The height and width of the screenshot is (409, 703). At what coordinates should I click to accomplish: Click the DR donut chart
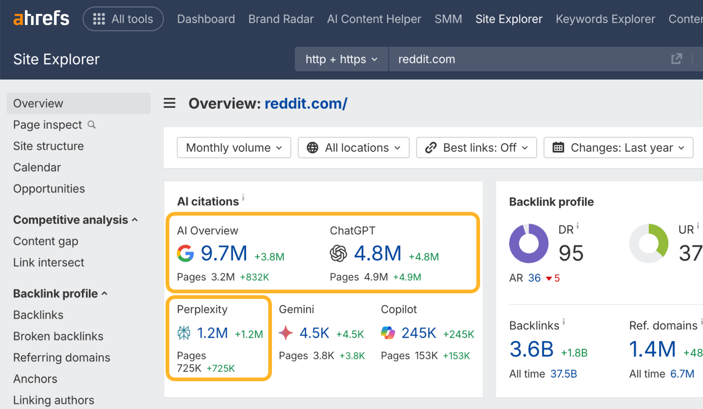[529, 243]
